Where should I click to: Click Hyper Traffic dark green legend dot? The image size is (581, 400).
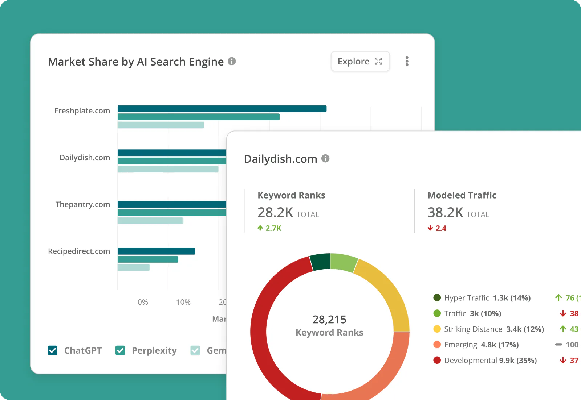click(x=437, y=298)
